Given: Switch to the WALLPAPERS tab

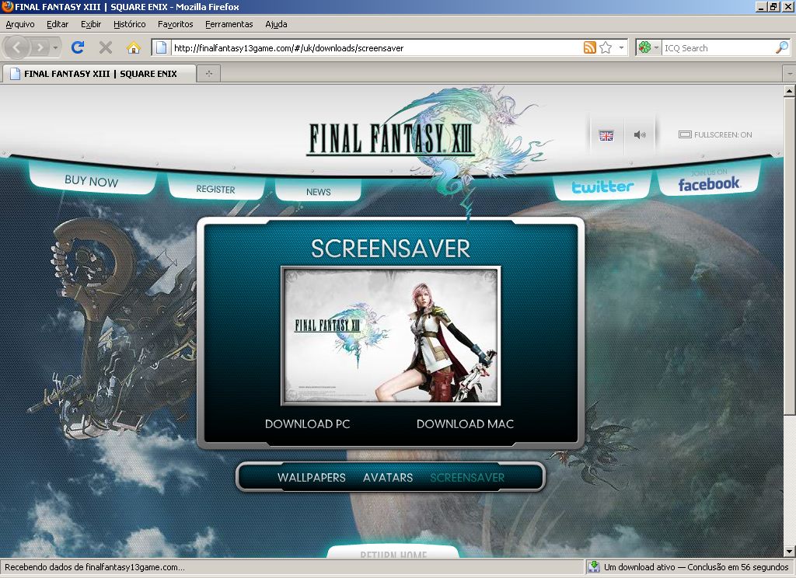Looking at the screenshot, I should [311, 478].
